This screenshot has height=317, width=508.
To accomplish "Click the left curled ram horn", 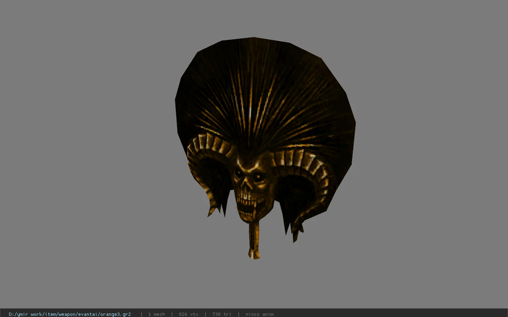I will pos(208,166).
